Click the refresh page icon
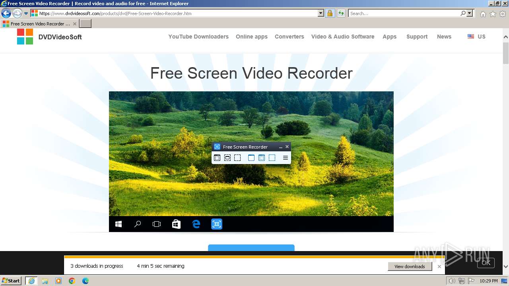 pyautogui.click(x=341, y=14)
